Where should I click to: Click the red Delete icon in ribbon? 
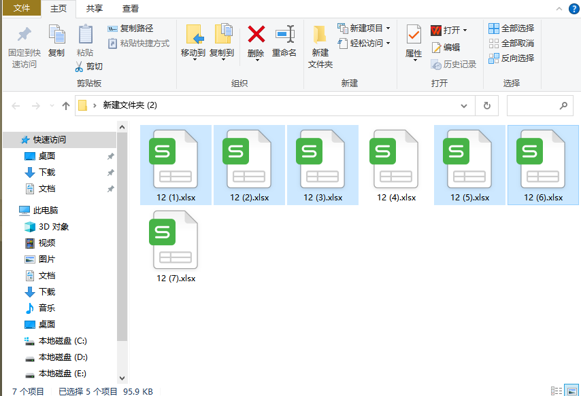click(256, 35)
